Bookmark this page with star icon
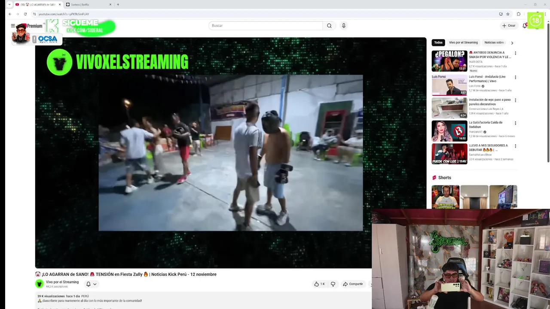550x309 pixels. click(x=508, y=14)
